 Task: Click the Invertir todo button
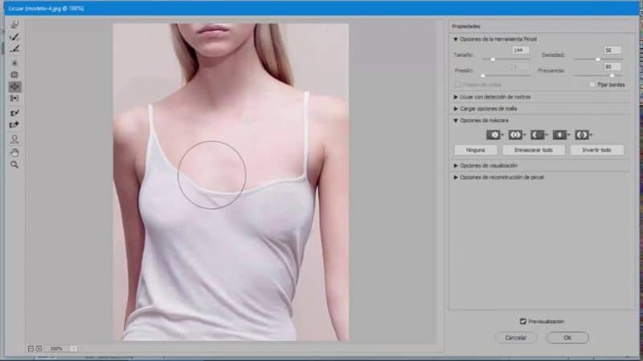596,150
